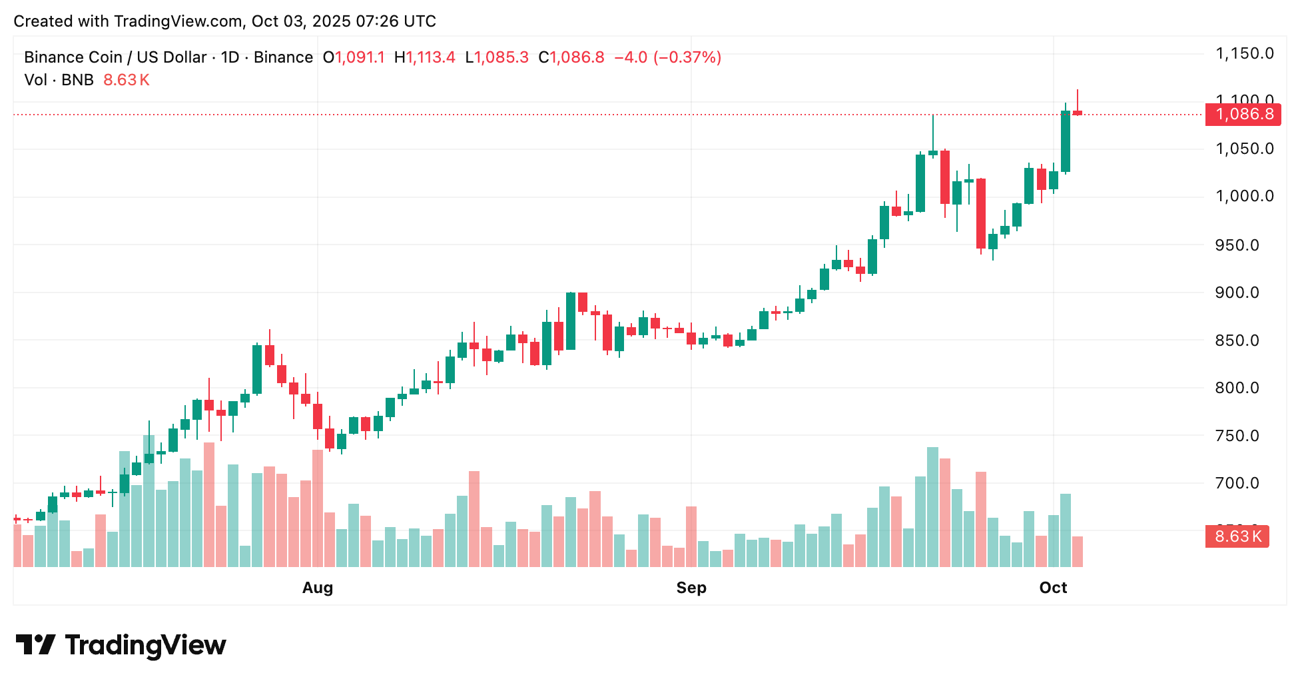Click the −4.0 (−0.37%) change value

pos(667,57)
